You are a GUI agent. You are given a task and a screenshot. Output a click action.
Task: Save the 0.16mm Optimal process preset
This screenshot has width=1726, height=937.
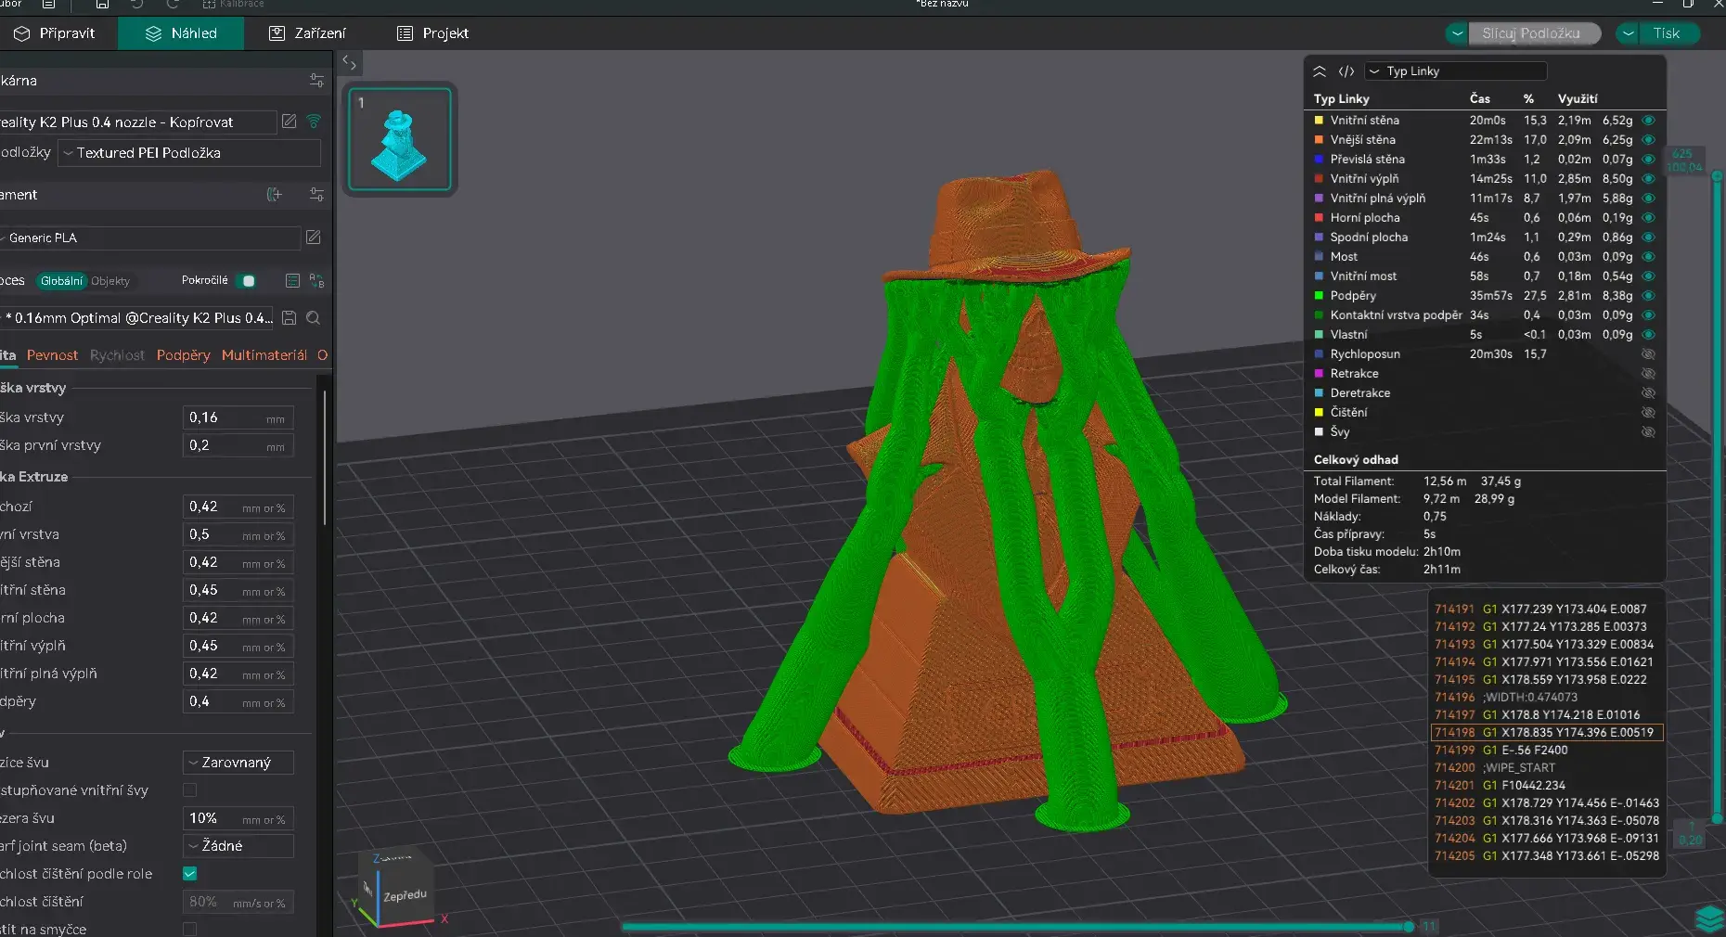[290, 317]
